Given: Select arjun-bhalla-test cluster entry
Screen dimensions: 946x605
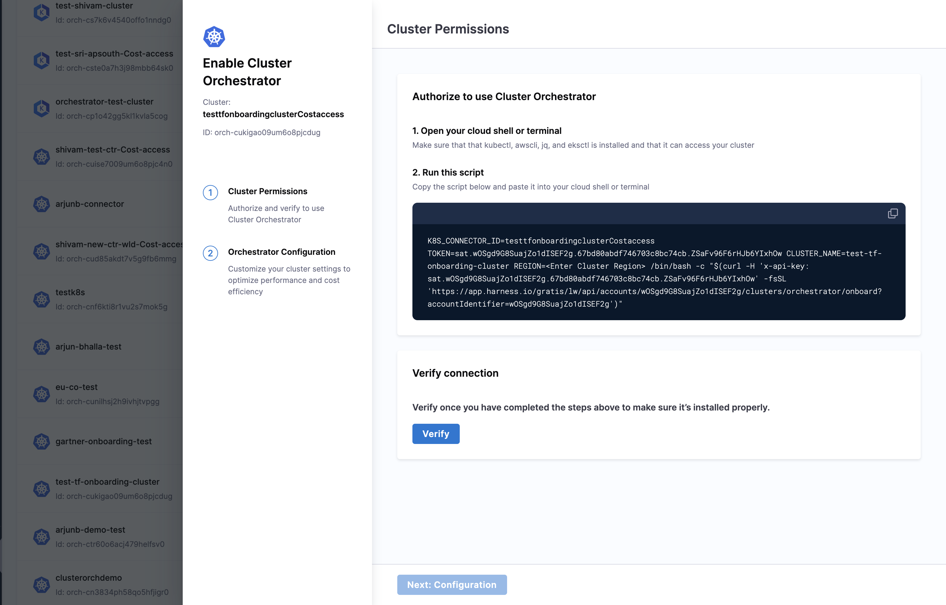Looking at the screenshot, I should (88, 347).
